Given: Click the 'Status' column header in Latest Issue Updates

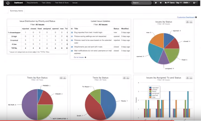Looking at the screenshot, I should [x=116, y=29].
